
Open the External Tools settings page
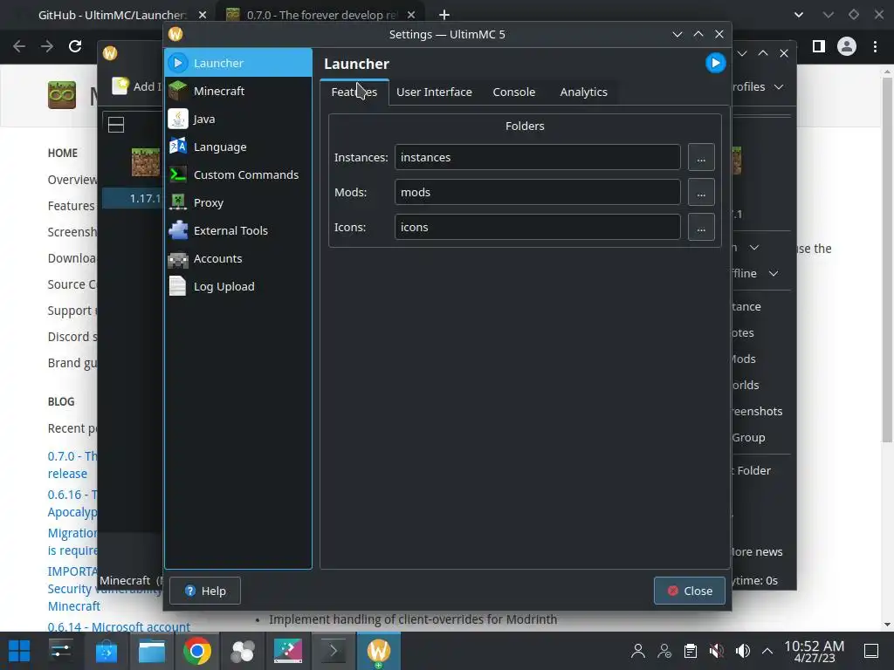tap(238, 230)
